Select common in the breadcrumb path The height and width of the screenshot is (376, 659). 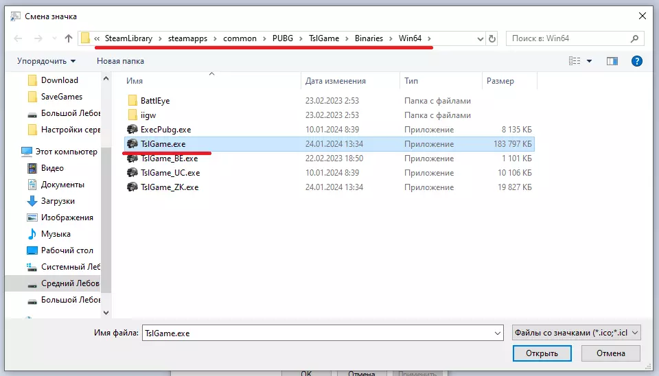coord(240,38)
